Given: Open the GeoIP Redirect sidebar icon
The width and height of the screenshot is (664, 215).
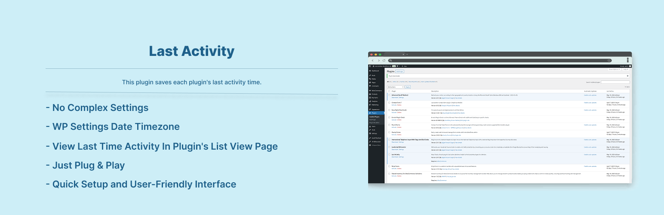Looking at the screenshot, I should pos(370,138).
